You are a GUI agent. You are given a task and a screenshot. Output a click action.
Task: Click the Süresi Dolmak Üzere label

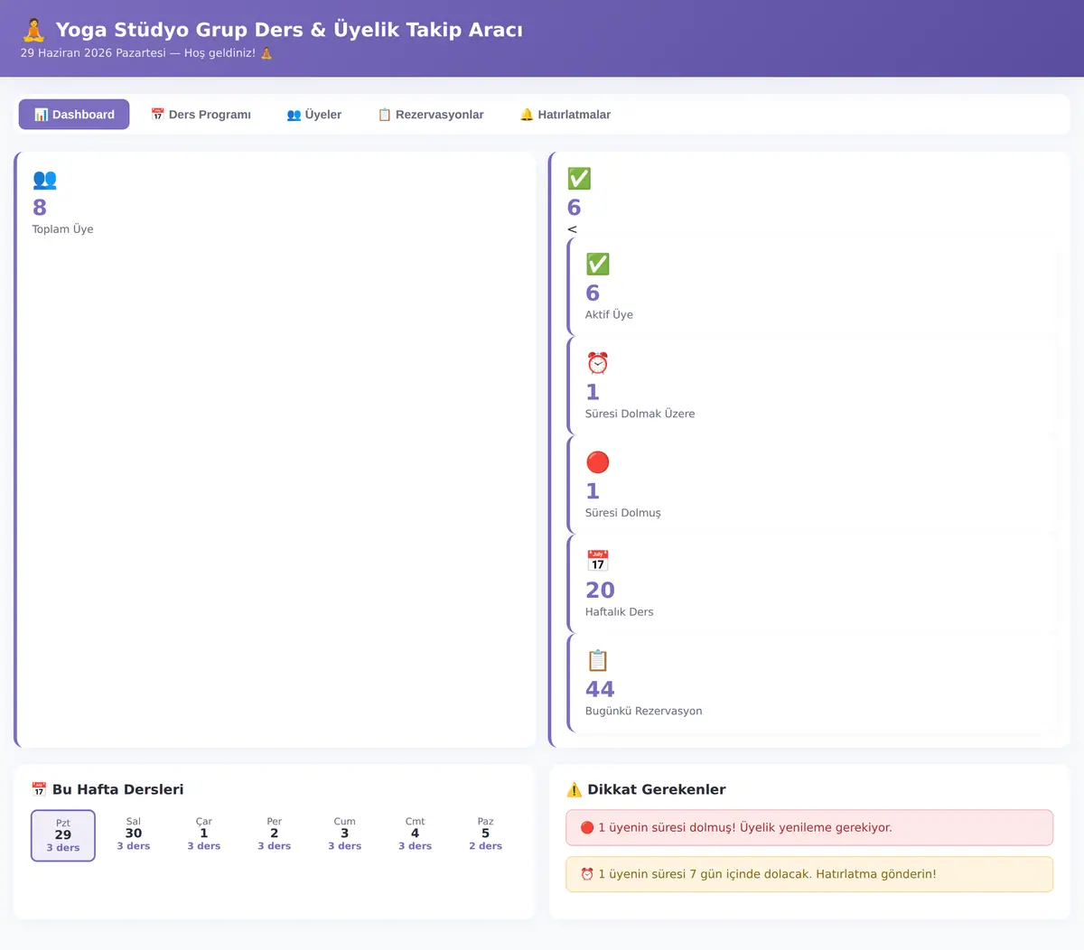(x=640, y=414)
